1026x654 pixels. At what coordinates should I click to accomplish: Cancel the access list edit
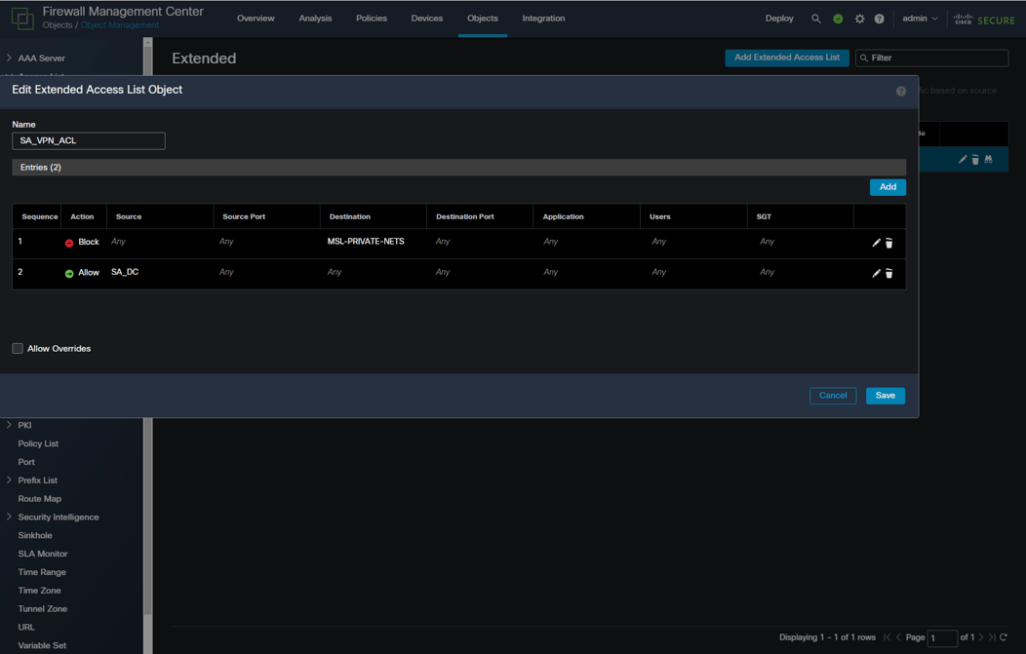pos(833,396)
